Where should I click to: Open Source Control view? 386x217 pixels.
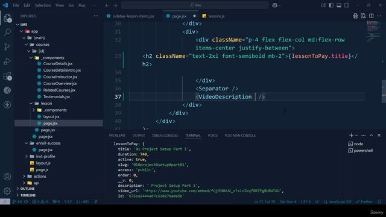point(7,46)
